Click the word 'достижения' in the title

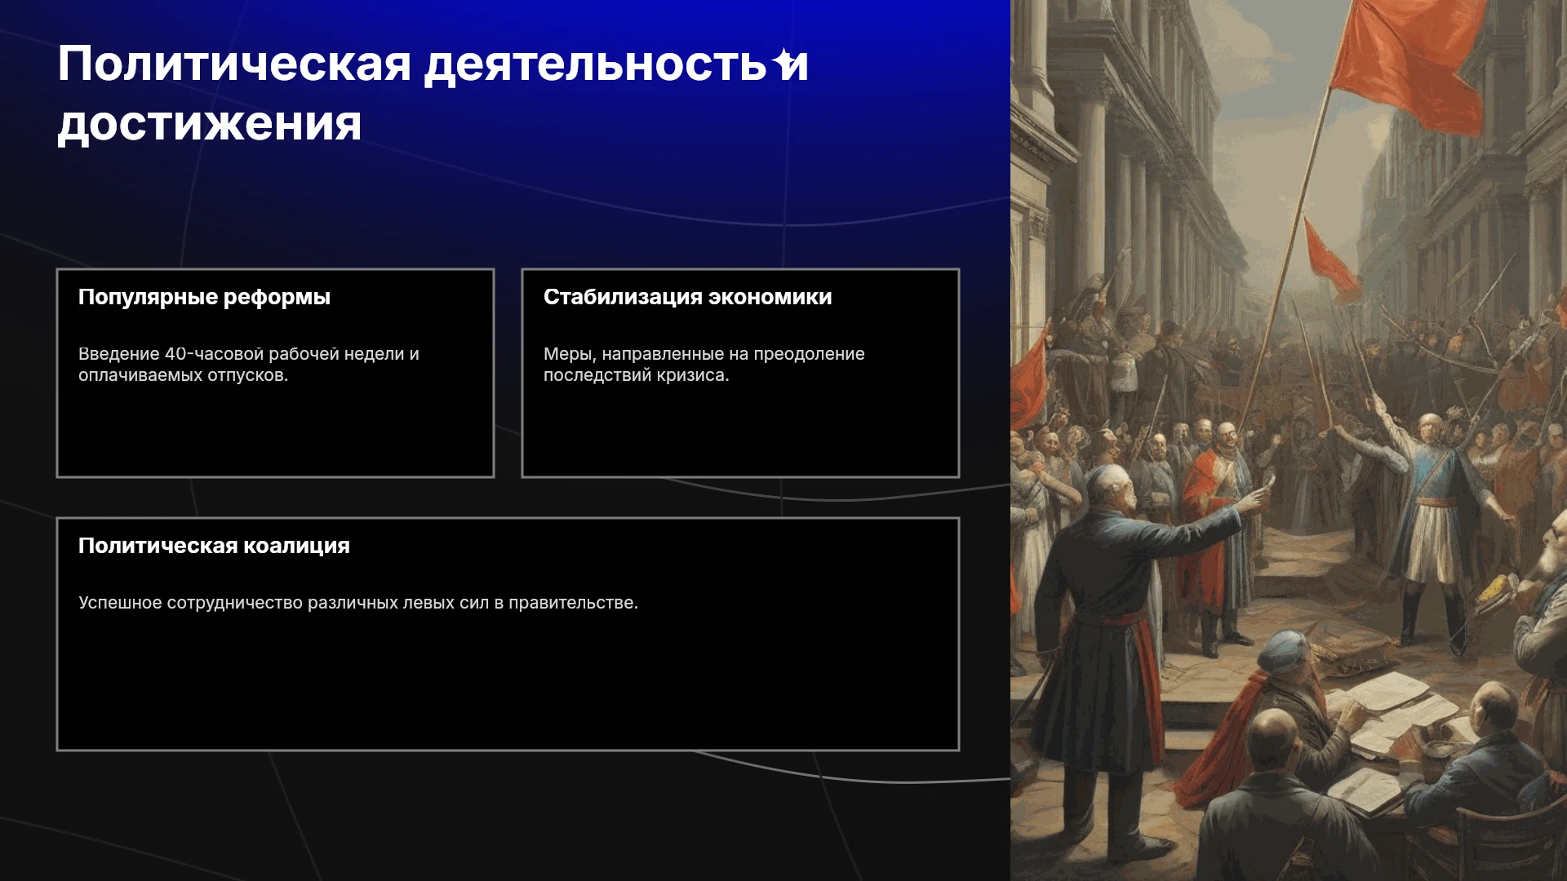point(210,124)
